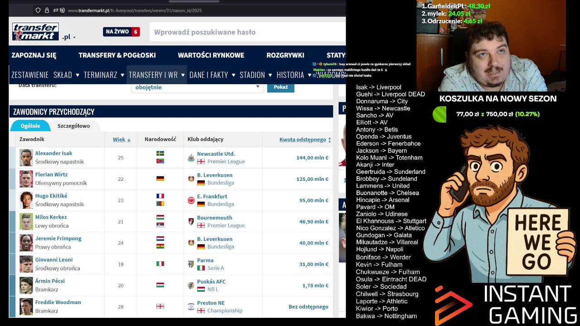This screenshot has width=580, height=326.
Task: Open Milos Kerkez's profile link
Action: (51, 217)
